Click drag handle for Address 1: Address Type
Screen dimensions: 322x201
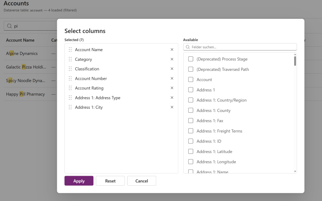70,97
